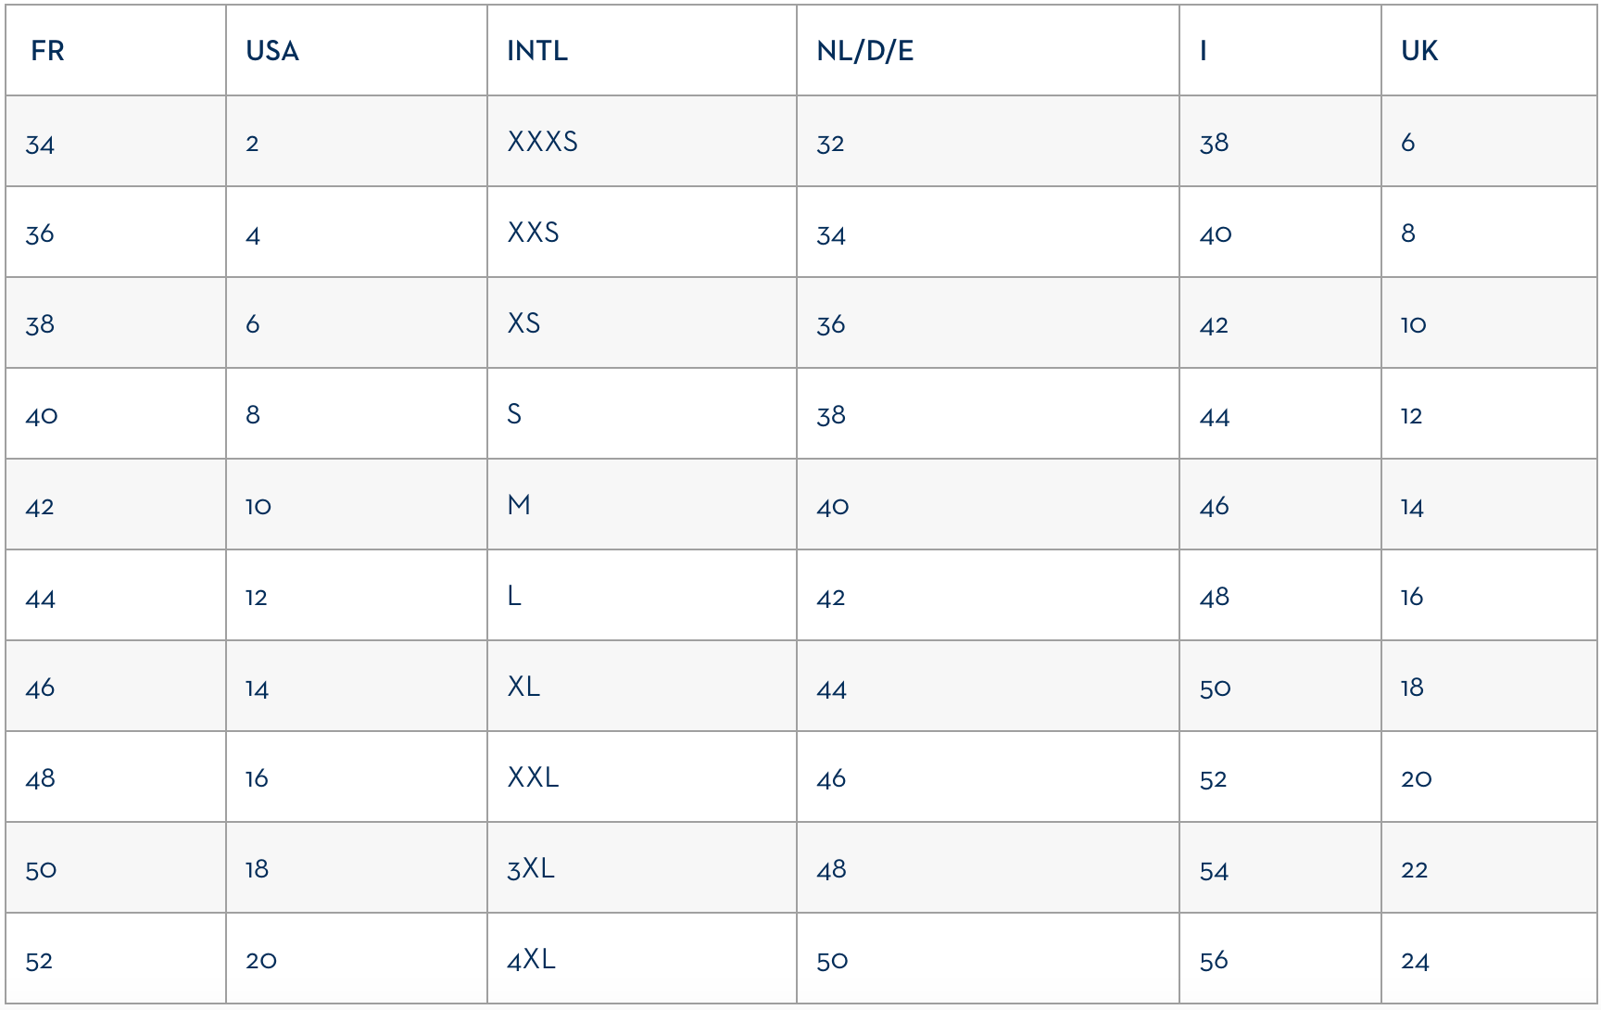Click USA size 20 cell
Image resolution: width=1601 pixels, height=1010 pixels.
pyautogui.click(x=261, y=961)
